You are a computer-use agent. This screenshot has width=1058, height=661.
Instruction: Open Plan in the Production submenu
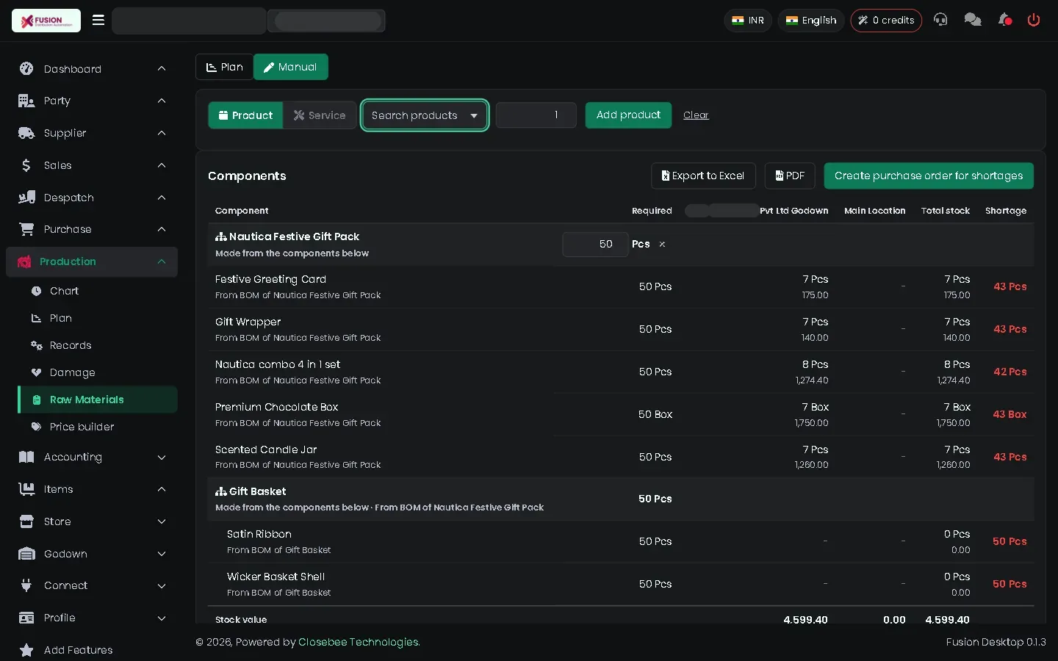pyautogui.click(x=60, y=318)
